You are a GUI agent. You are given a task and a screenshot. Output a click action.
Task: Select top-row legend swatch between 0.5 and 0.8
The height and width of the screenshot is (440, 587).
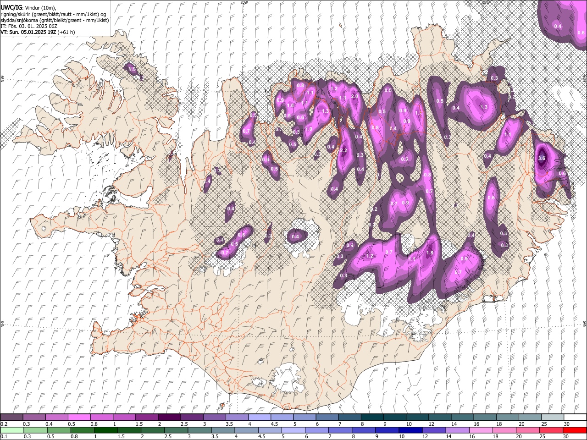click(79, 417)
